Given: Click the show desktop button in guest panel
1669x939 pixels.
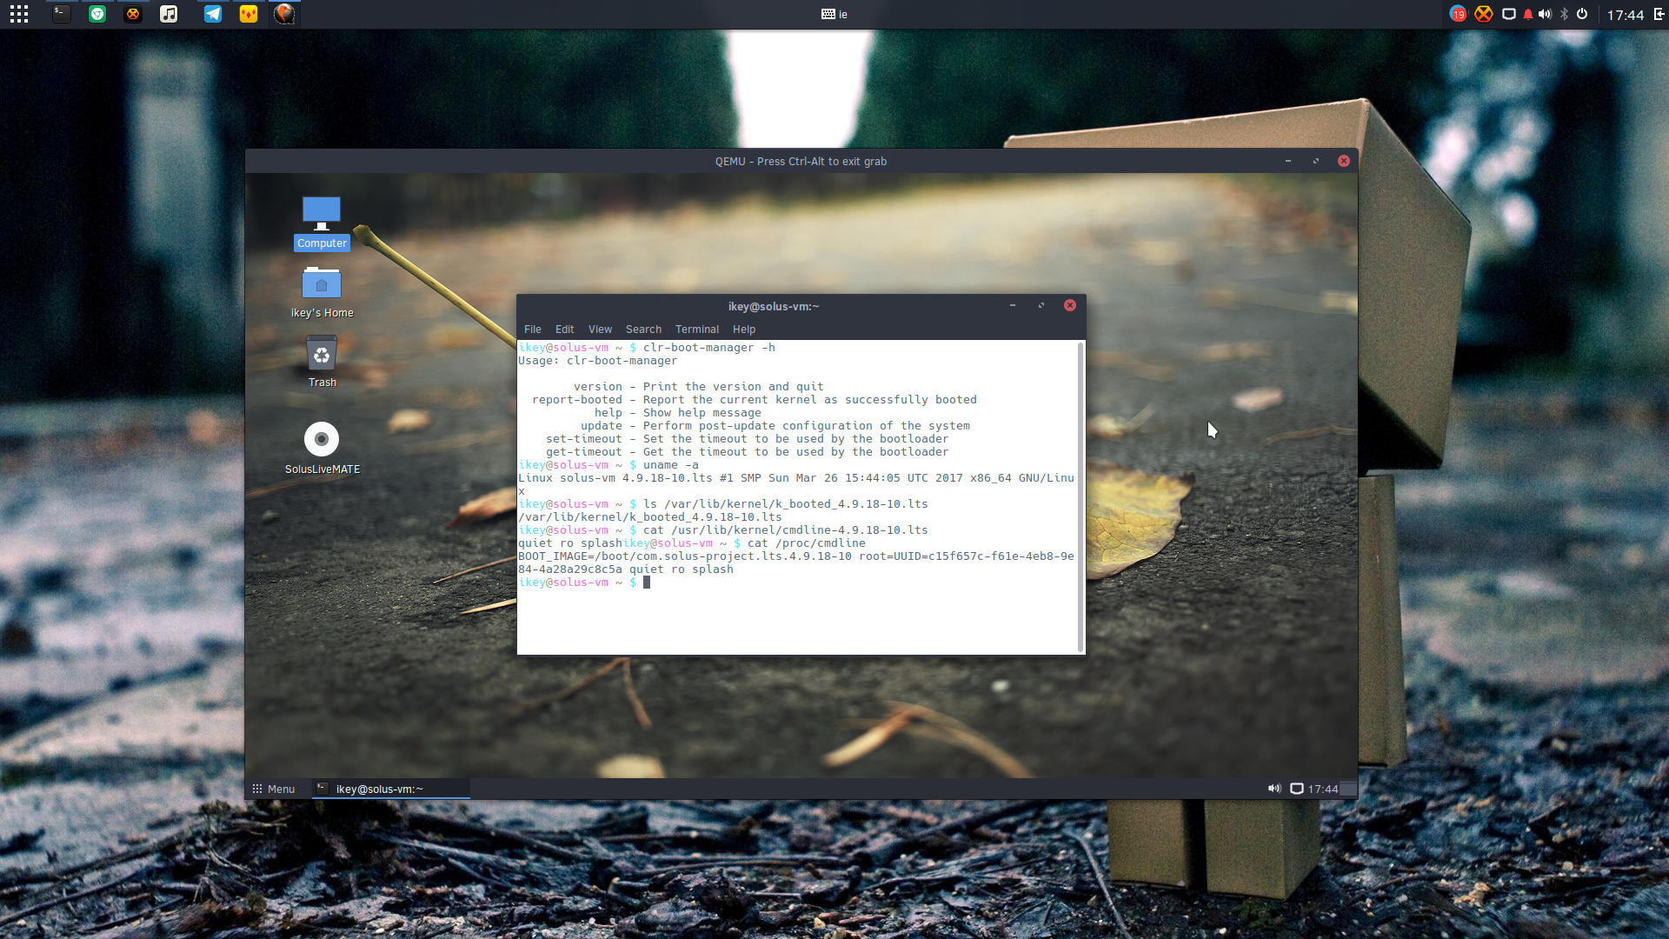Looking at the screenshot, I should [1348, 789].
